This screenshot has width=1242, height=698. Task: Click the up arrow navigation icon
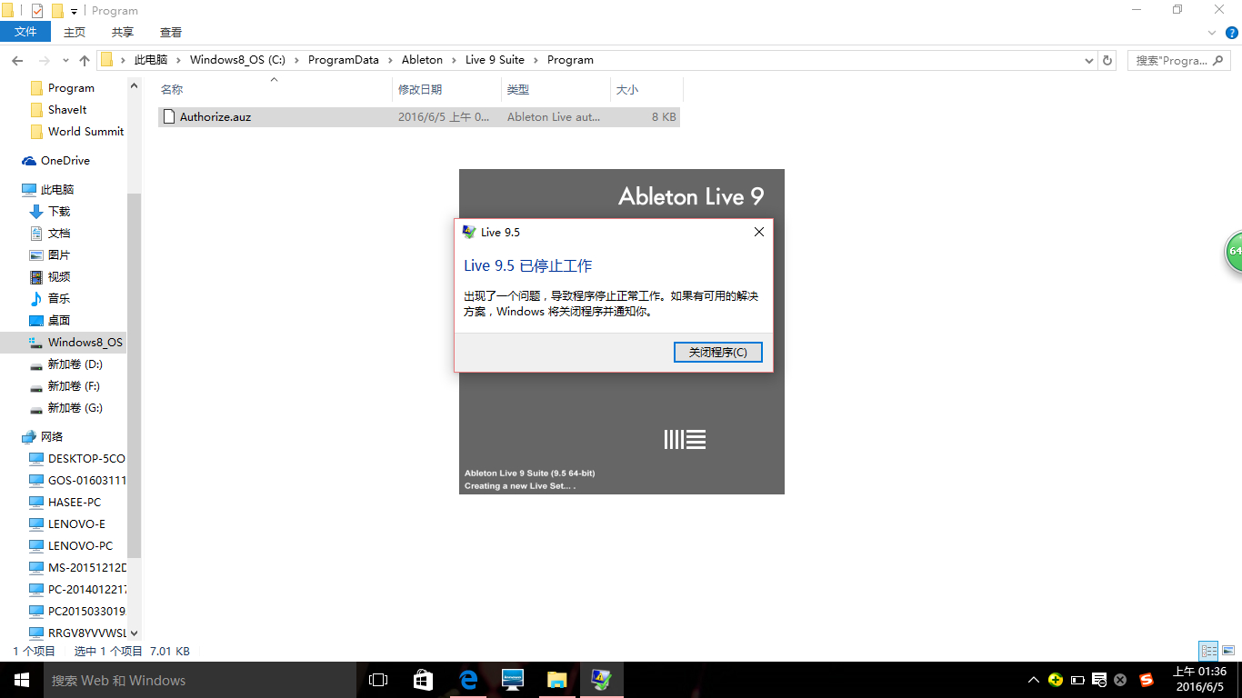tap(85, 61)
